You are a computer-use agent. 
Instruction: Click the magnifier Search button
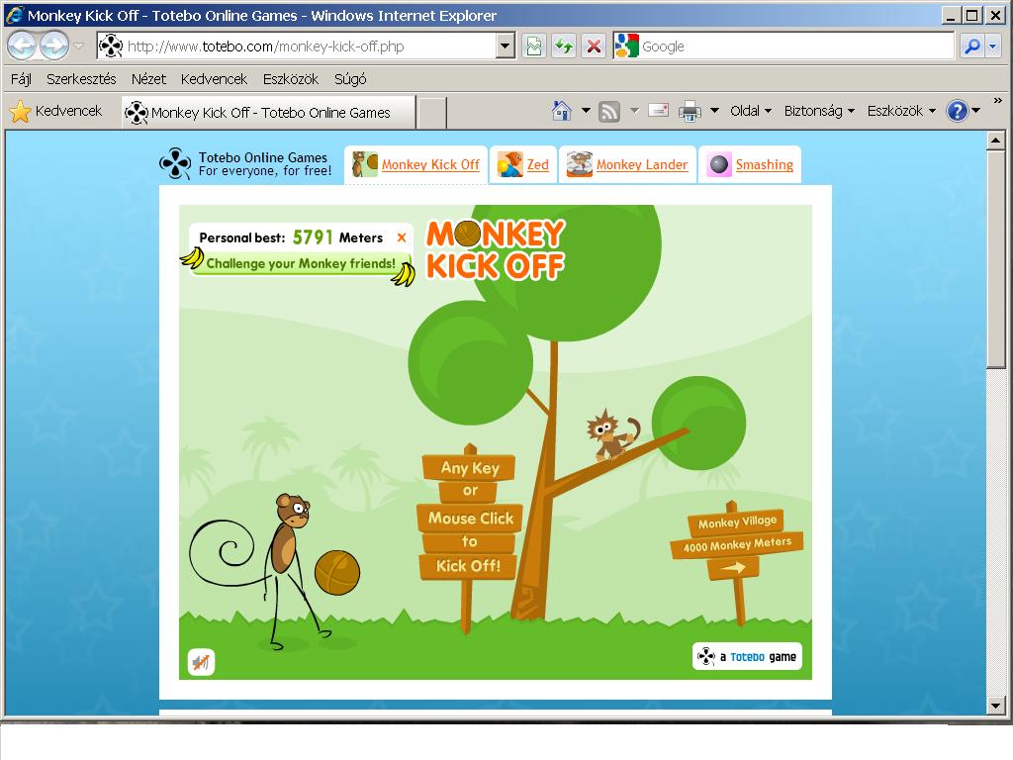(971, 46)
